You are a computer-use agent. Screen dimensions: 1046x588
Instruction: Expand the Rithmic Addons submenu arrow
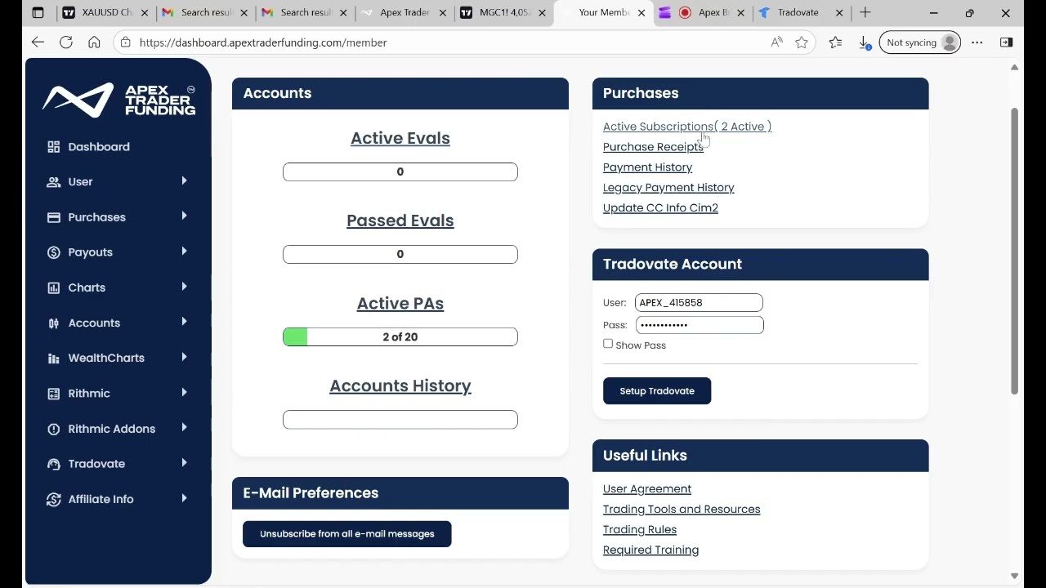(184, 428)
